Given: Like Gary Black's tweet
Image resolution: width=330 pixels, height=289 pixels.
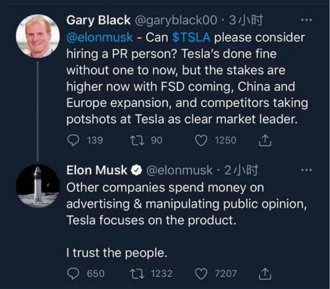Looking at the screenshot, I should click(201, 141).
